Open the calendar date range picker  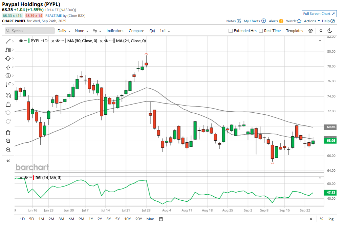(161, 219)
